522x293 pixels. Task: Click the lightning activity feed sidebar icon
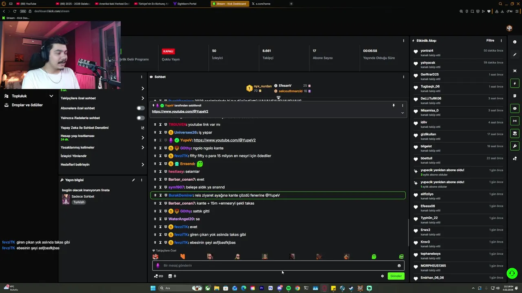click(x=515, y=83)
